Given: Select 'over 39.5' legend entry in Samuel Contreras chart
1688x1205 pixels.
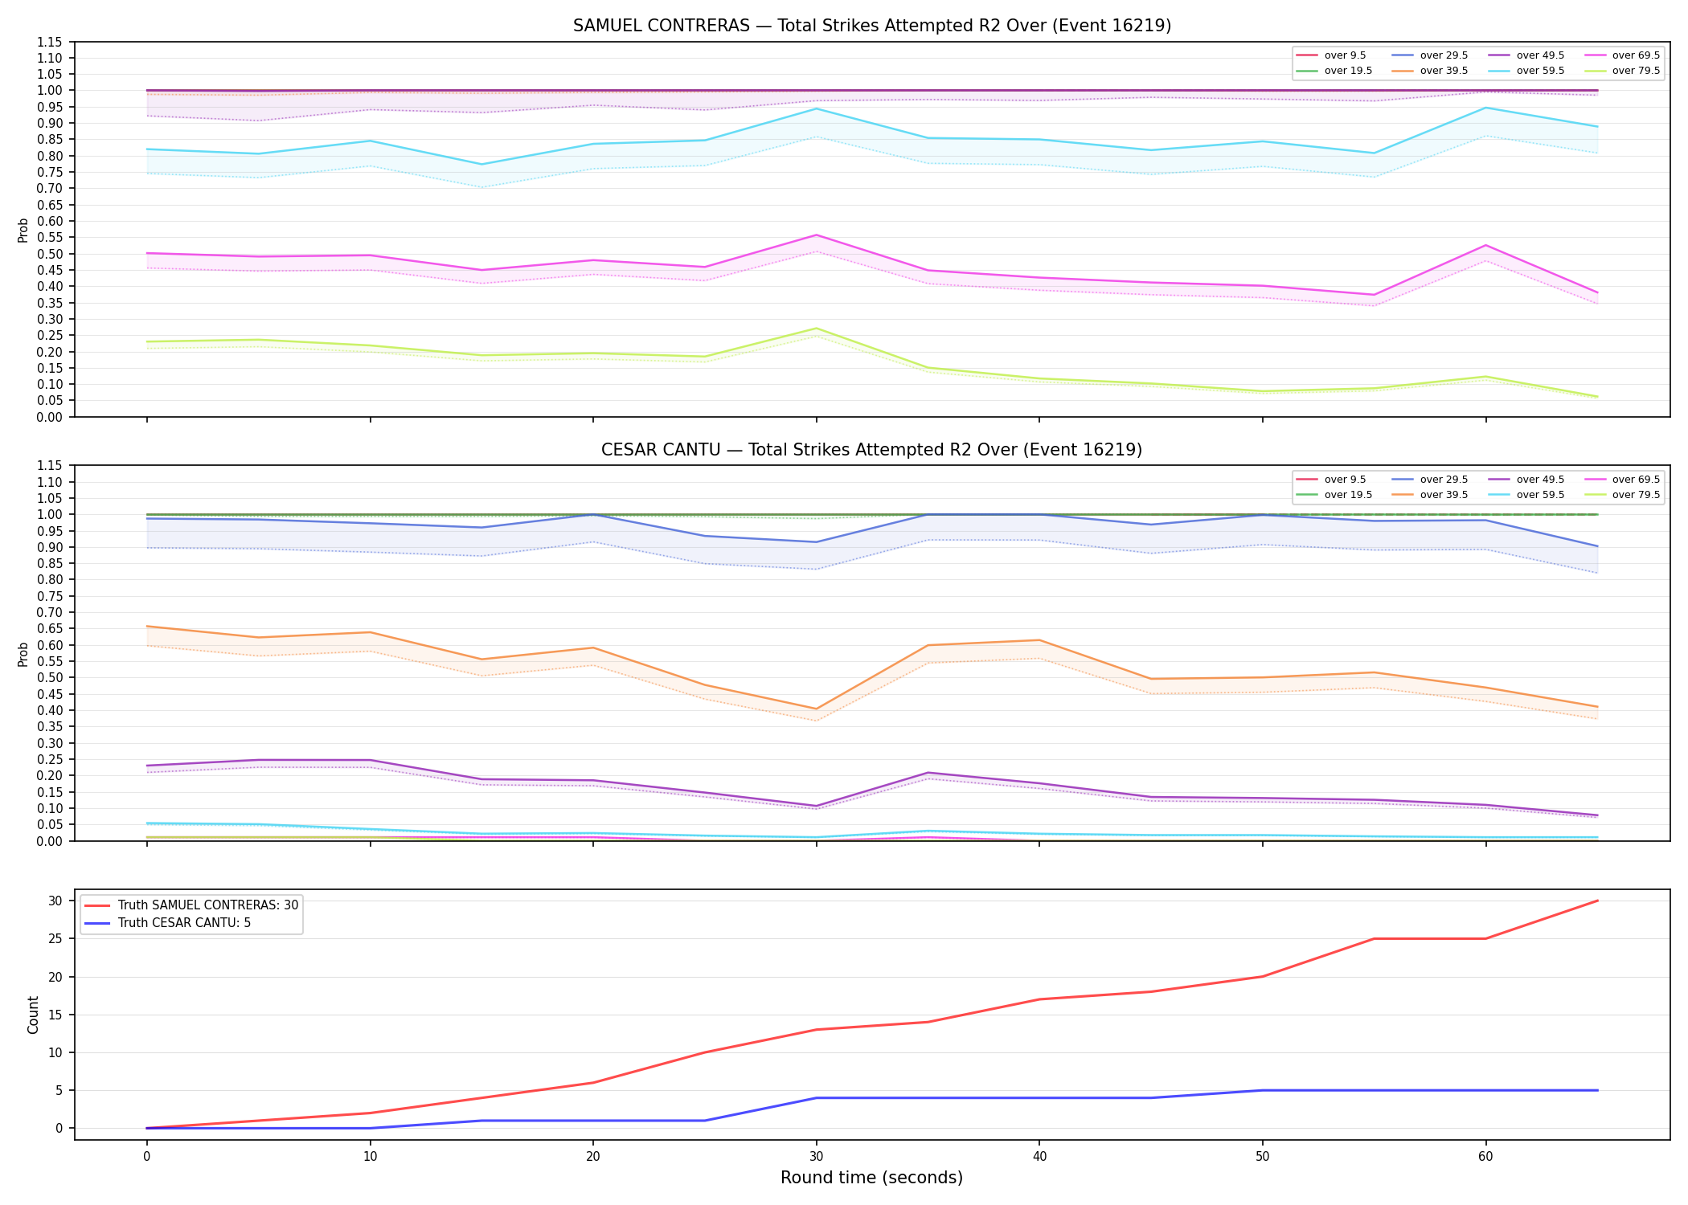Looking at the screenshot, I should click(1430, 71).
